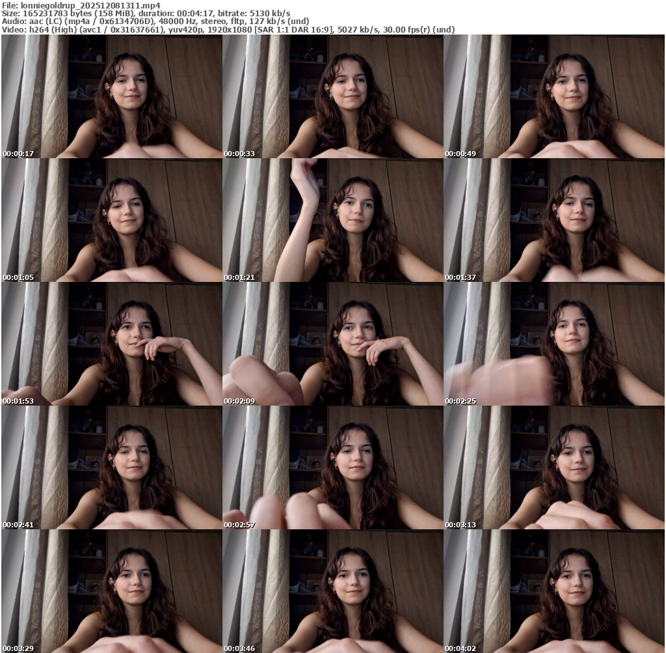Viewport: 666px width, 653px height.
Task: View the frame at 00:02:09
Action: [333, 344]
